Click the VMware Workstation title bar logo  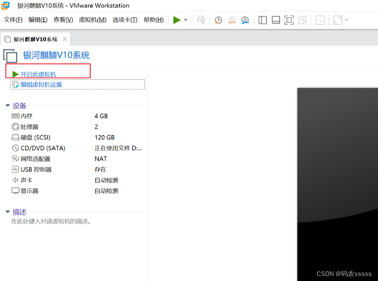click(x=5, y=5)
